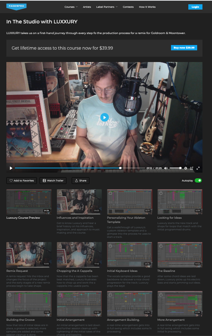This screenshot has height=336, width=212.
Task: Mute the video with speaker icon
Action: click(x=166, y=168)
